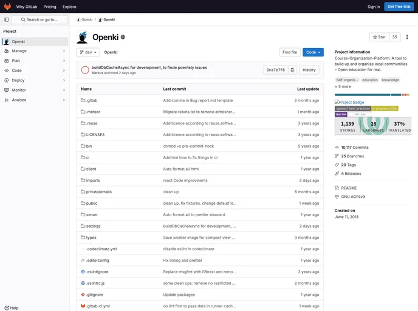Open the Explore menu item
The width and height of the screenshot is (418, 311).
click(x=69, y=7)
